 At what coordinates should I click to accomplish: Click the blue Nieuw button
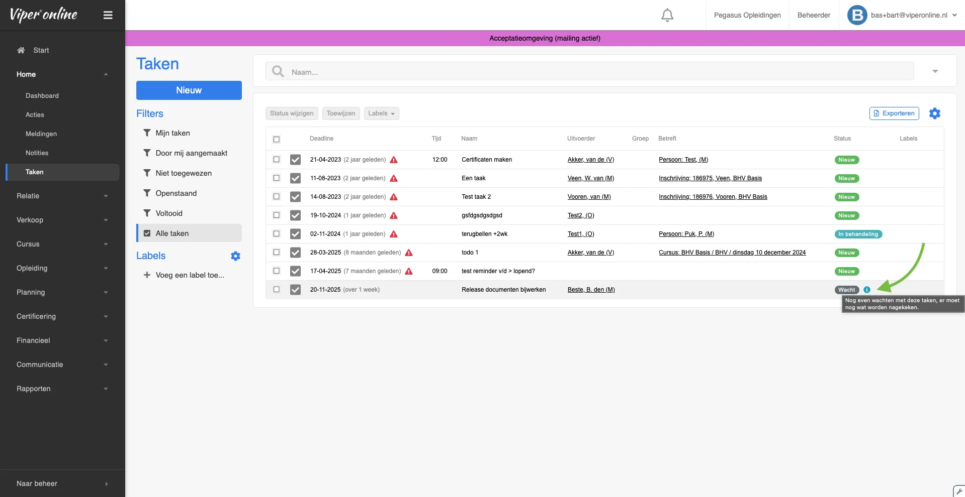tap(189, 90)
